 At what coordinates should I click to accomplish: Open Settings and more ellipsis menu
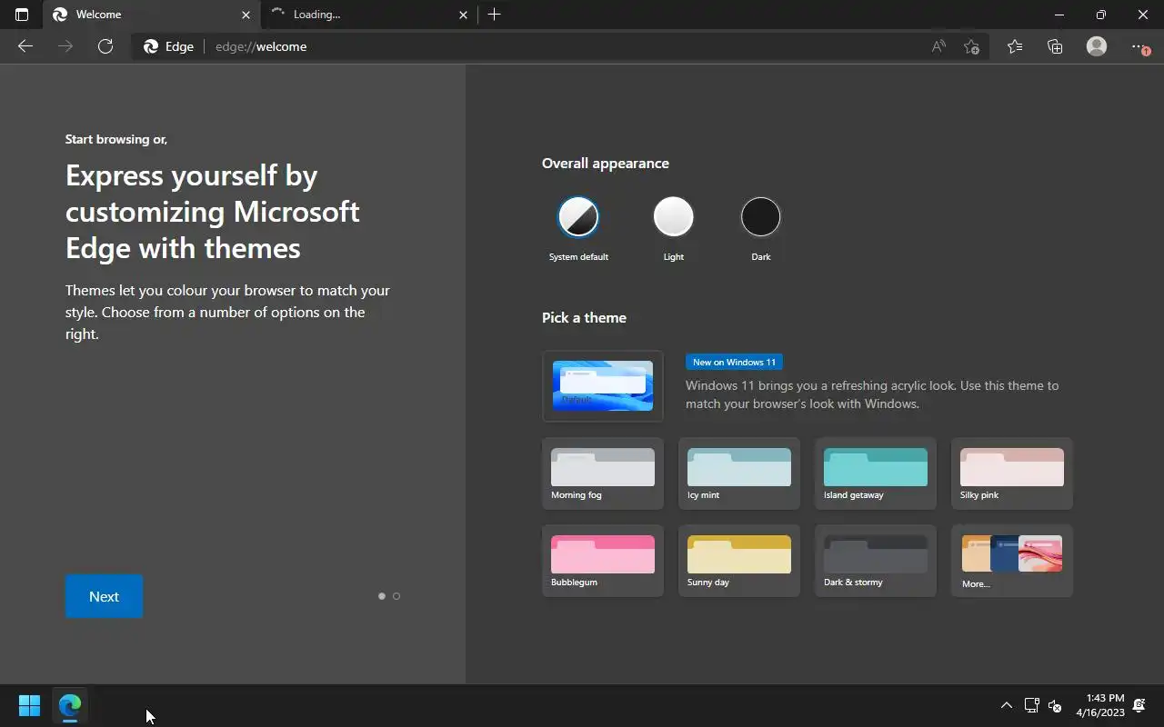1139,46
